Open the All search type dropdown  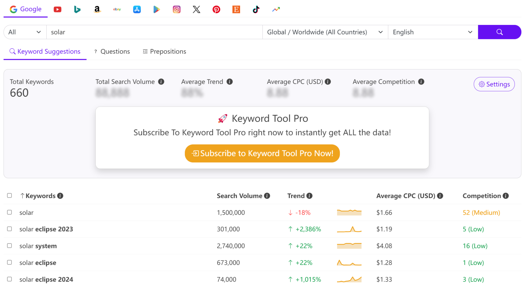point(25,32)
